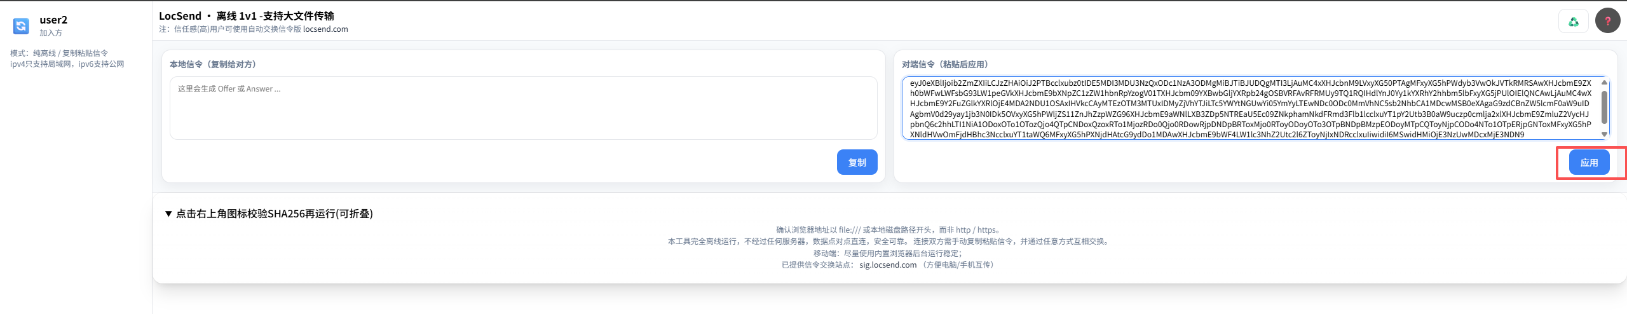This screenshot has width=1627, height=314.
Task: Click the 加入方 role label under user2
Action: pos(51,33)
